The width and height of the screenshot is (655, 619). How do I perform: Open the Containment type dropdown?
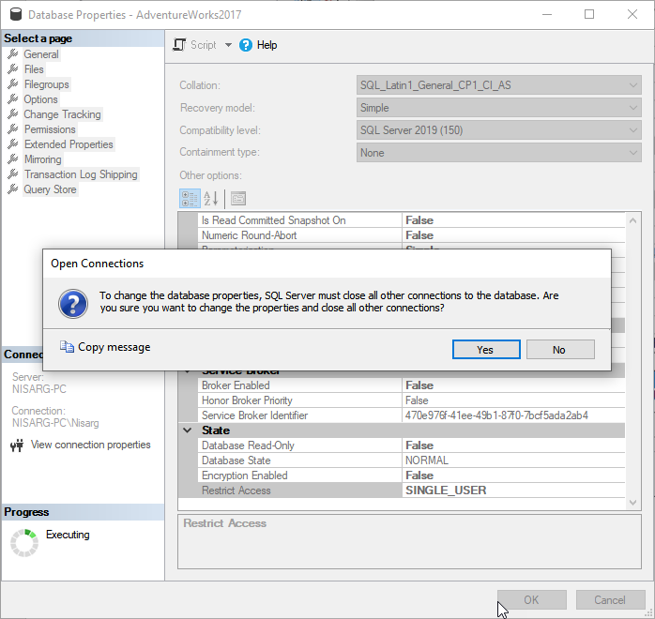499,153
